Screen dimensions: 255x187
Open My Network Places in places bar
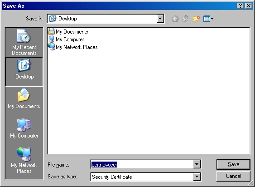coord(24,160)
